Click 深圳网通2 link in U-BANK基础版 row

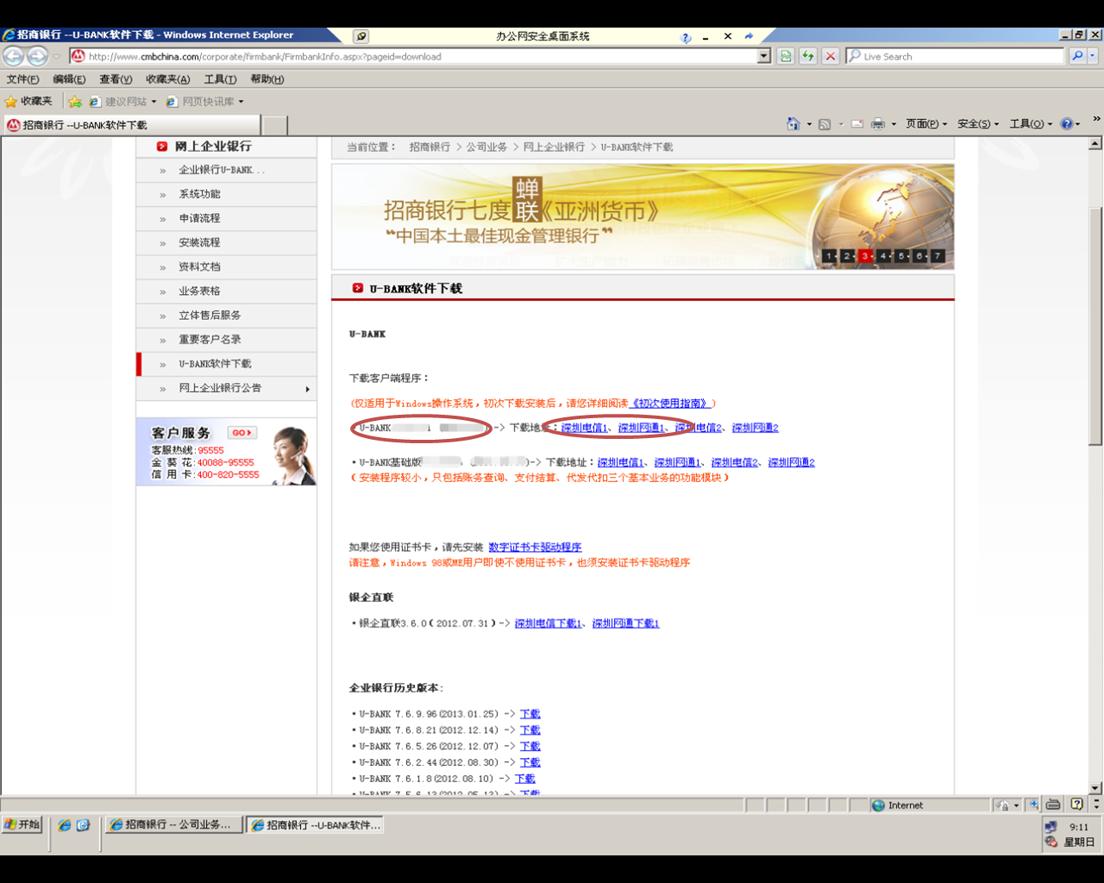click(791, 463)
